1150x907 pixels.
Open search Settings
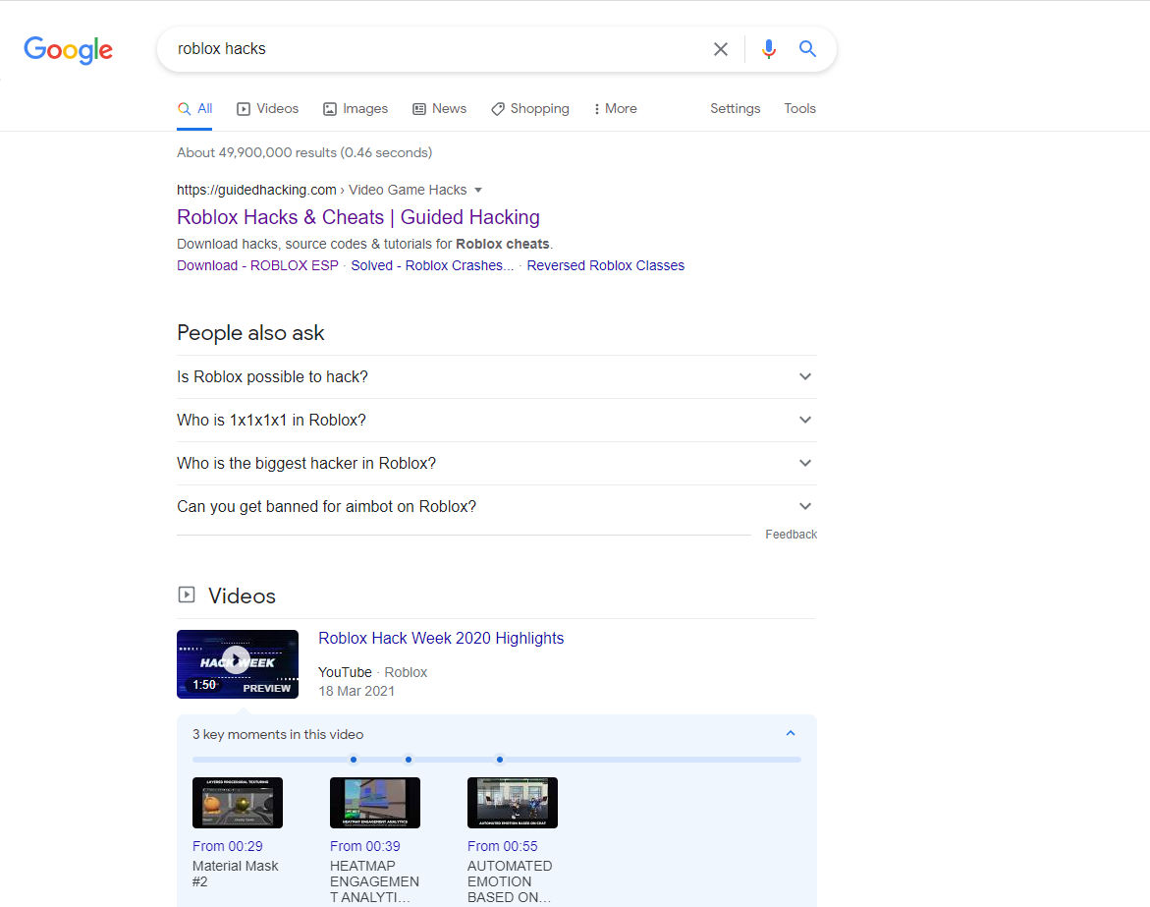pyautogui.click(x=735, y=109)
